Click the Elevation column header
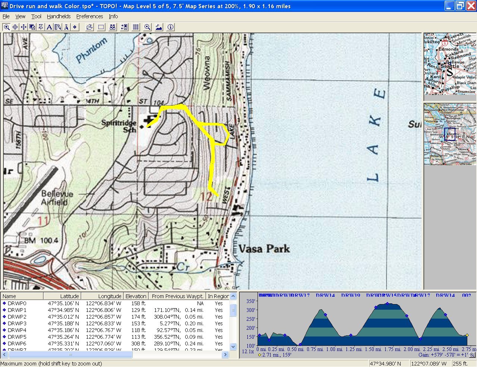Viewport: 477px width, 367px height. (x=136, y=296)
